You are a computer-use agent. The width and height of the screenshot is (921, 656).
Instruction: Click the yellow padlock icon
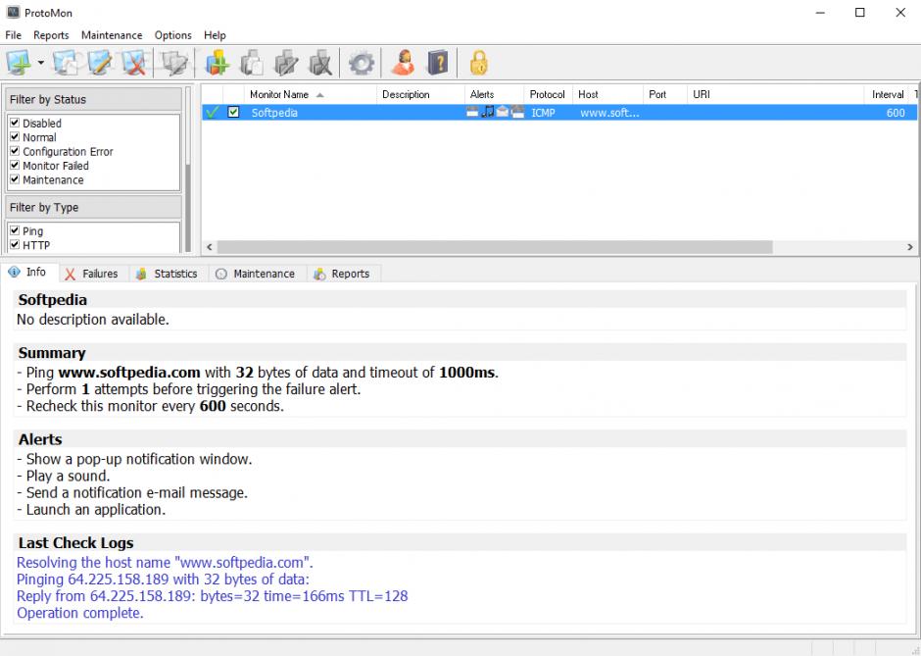click(x=479, y=63)
